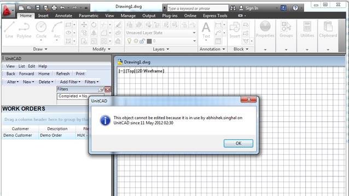The image size is (349, 196).
Task: Expand the Draw panel arrow
Action: (x=46, y=49)
